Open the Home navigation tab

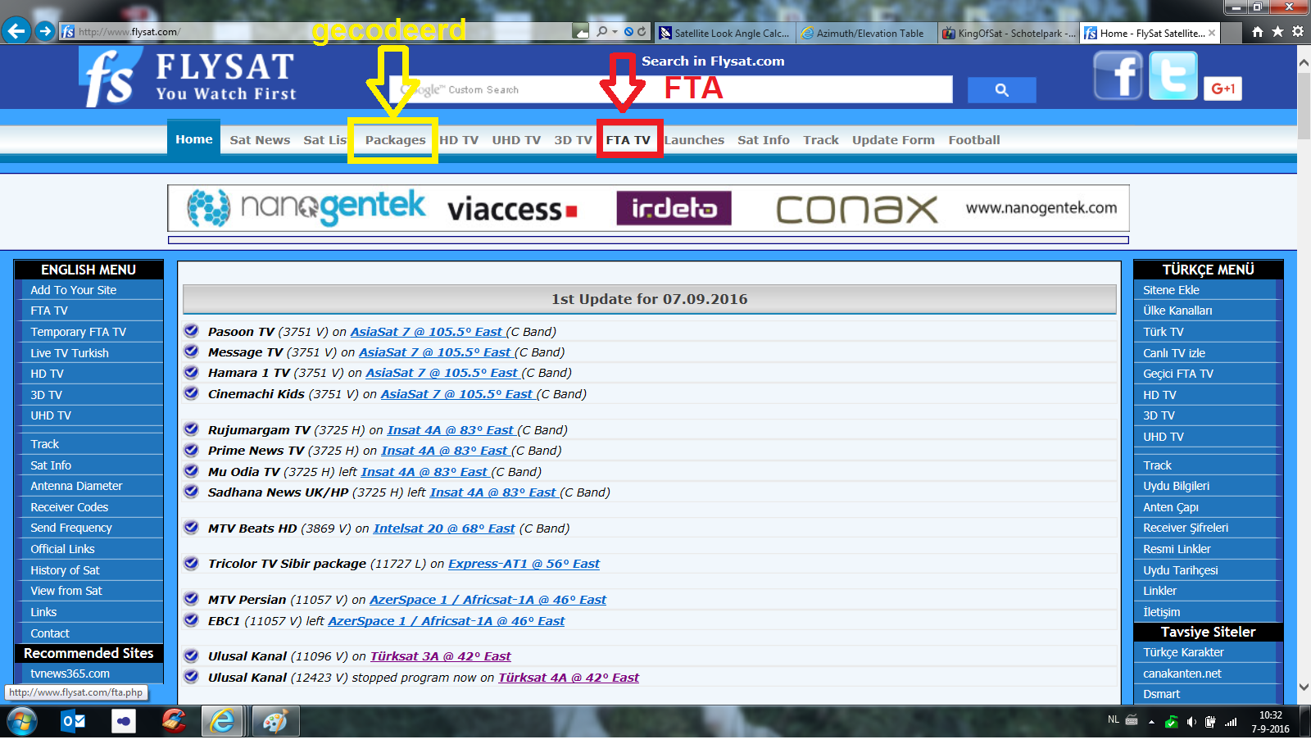(193, 139)
